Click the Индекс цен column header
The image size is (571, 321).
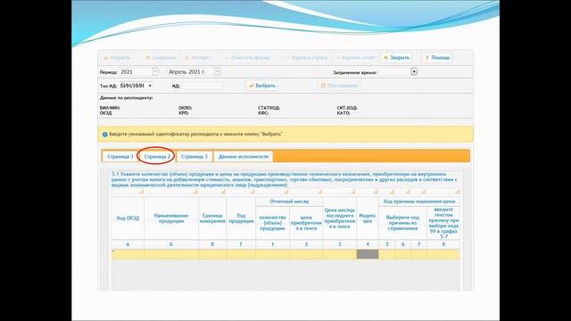click(368, 218)
